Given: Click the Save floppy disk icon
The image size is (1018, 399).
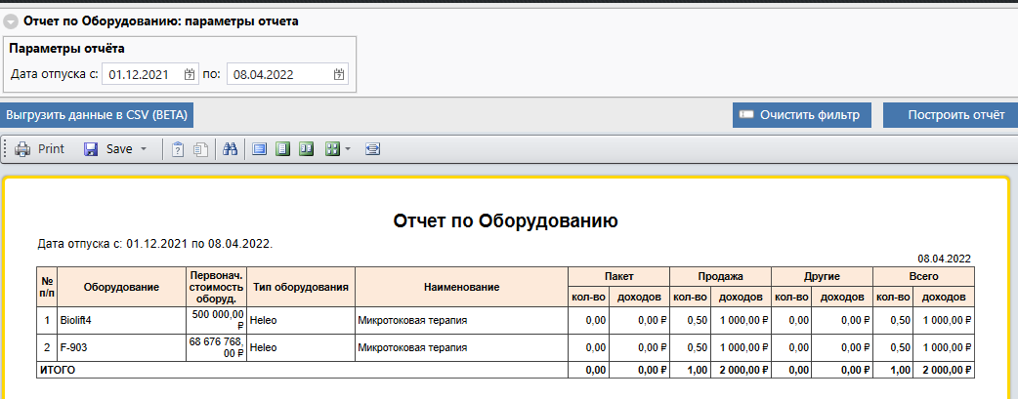Looking at the screenshot, I should pos(91,149).
